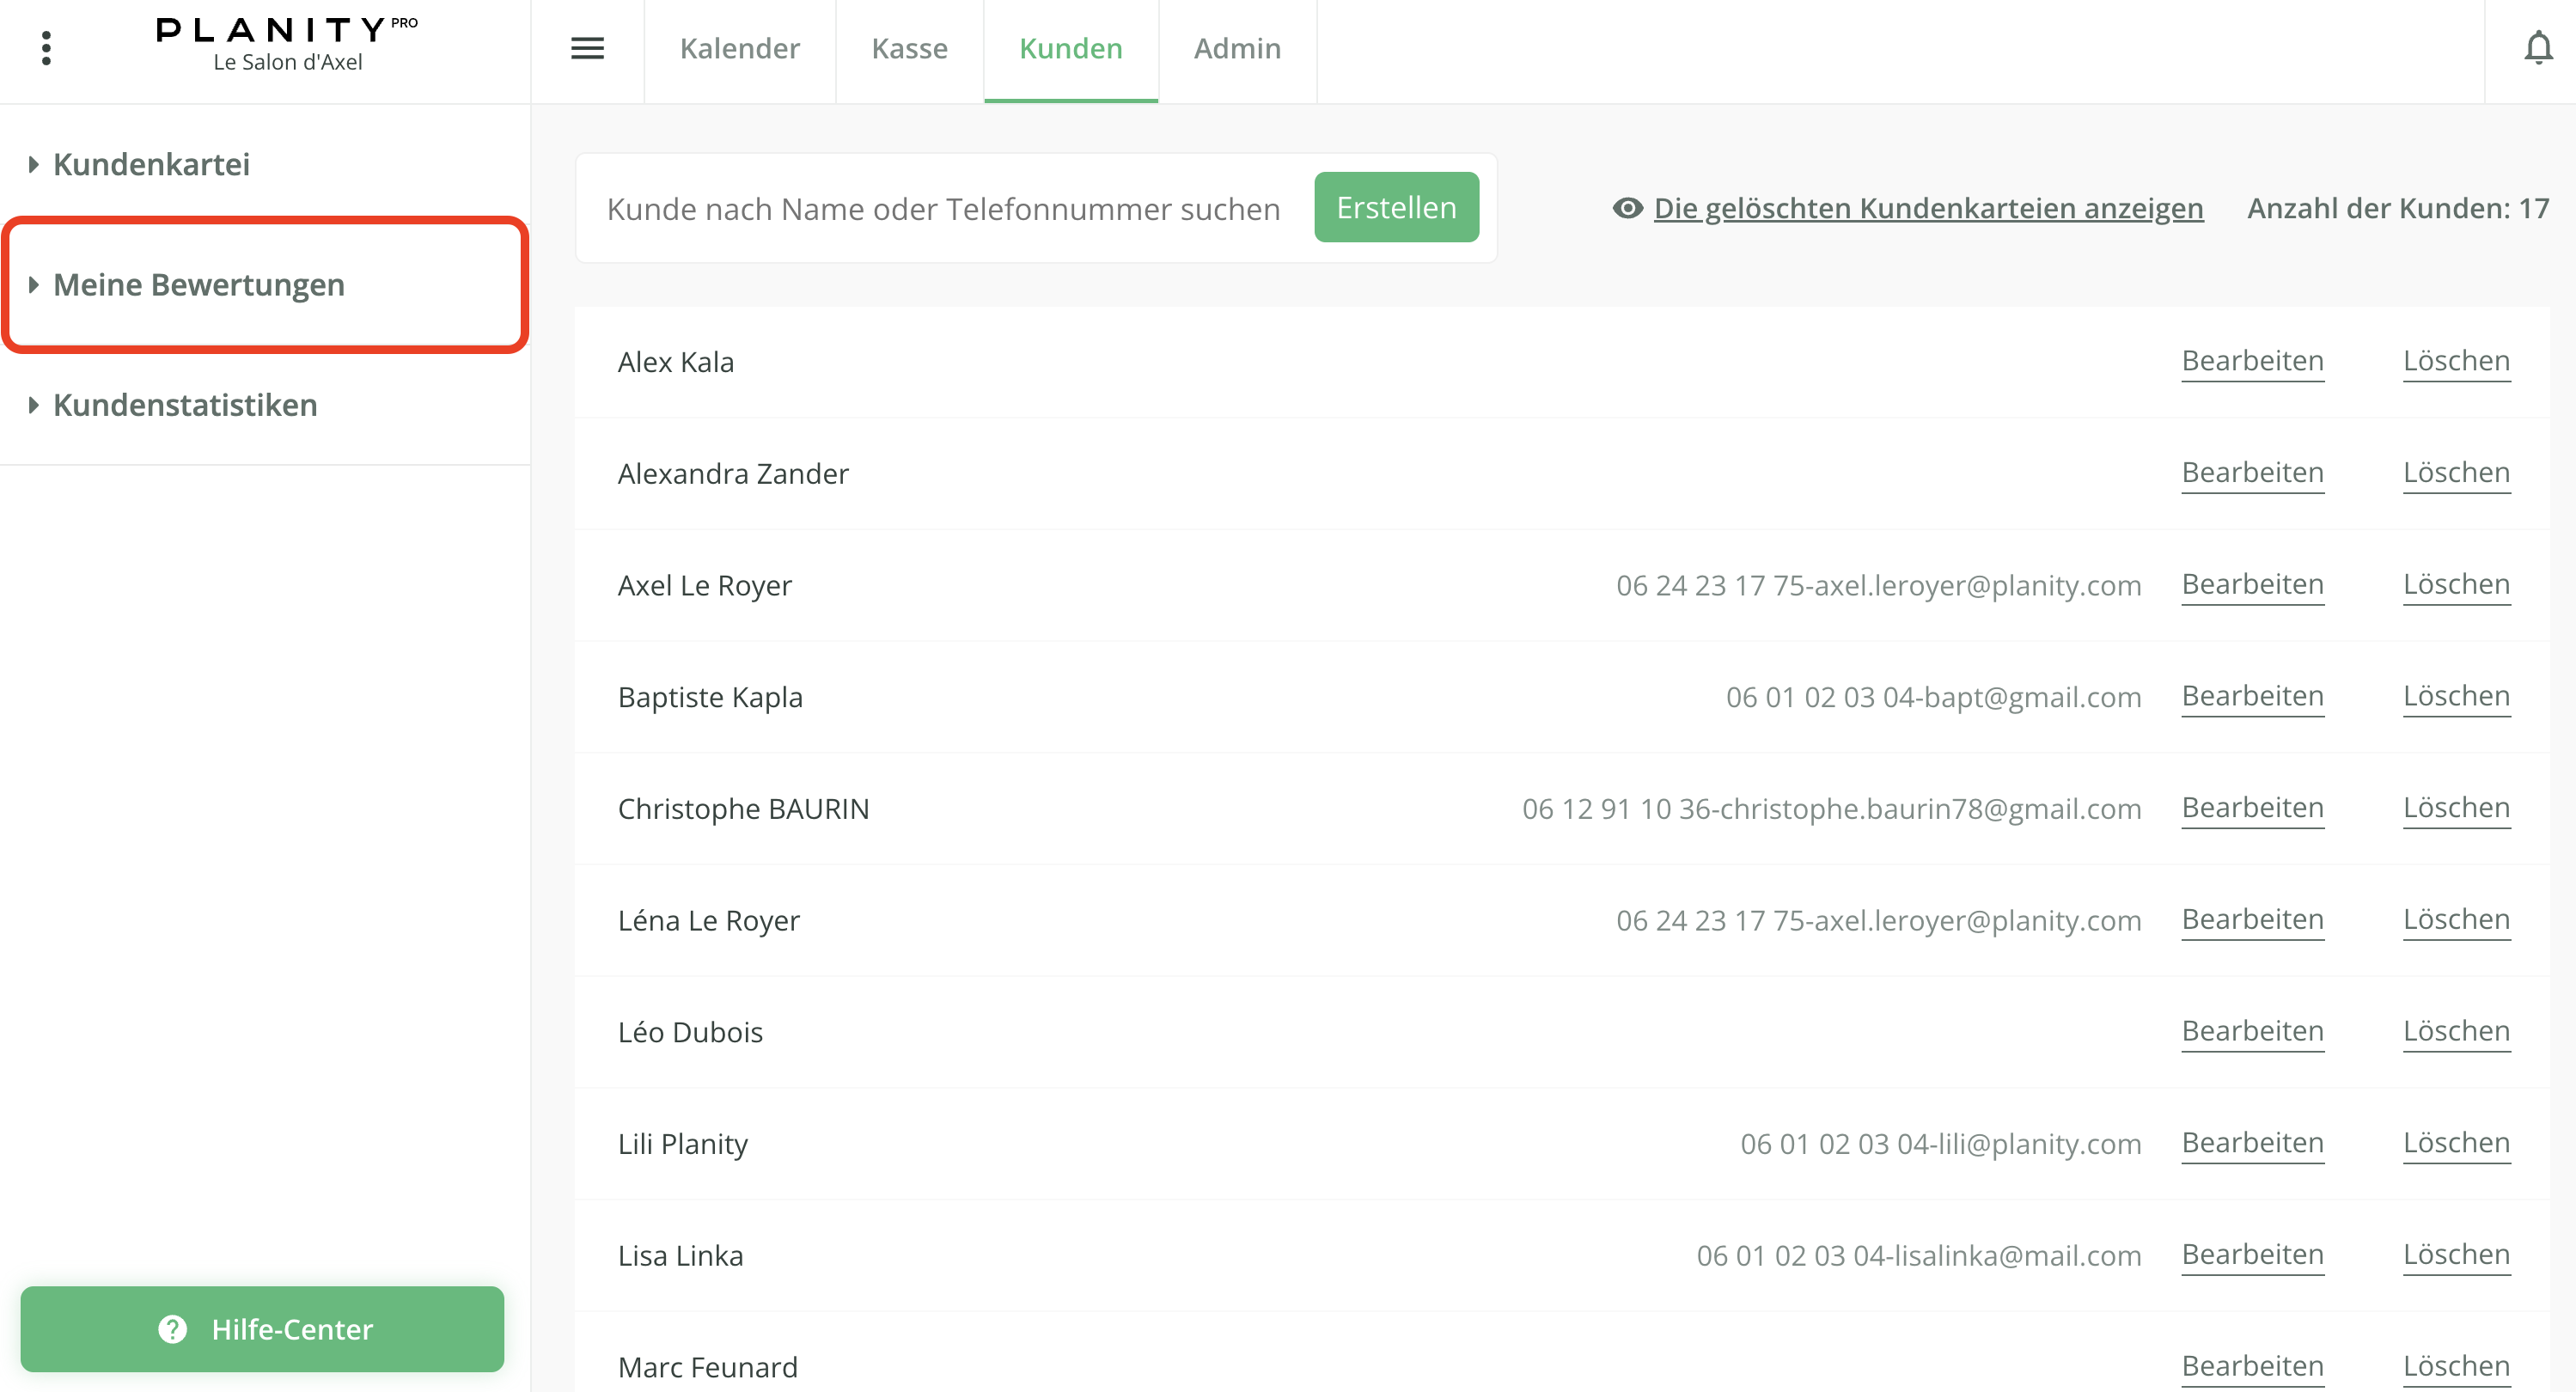Screen dimensions: 2576x1392
Task: Click Löschen for Léo Dubois
Action: pyautogui.click(x=2456, y=1031)
